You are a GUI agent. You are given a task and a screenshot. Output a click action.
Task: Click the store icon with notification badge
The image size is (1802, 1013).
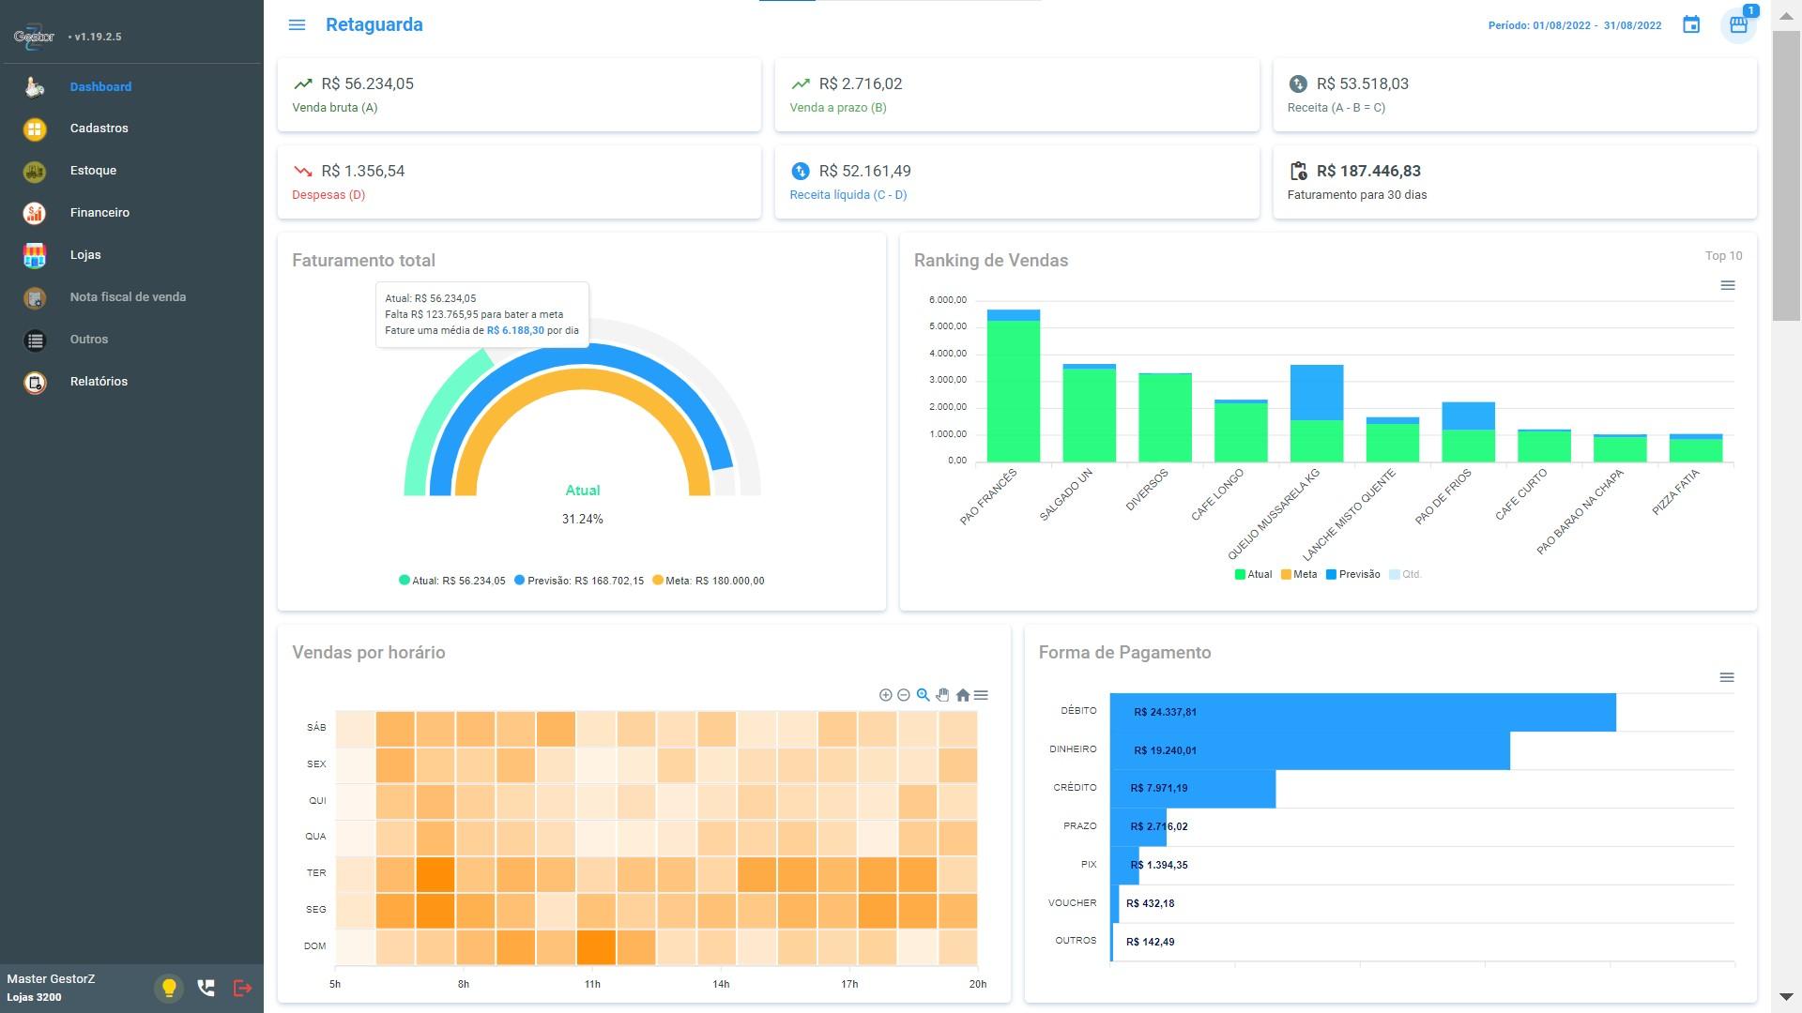click(1738, 25)
